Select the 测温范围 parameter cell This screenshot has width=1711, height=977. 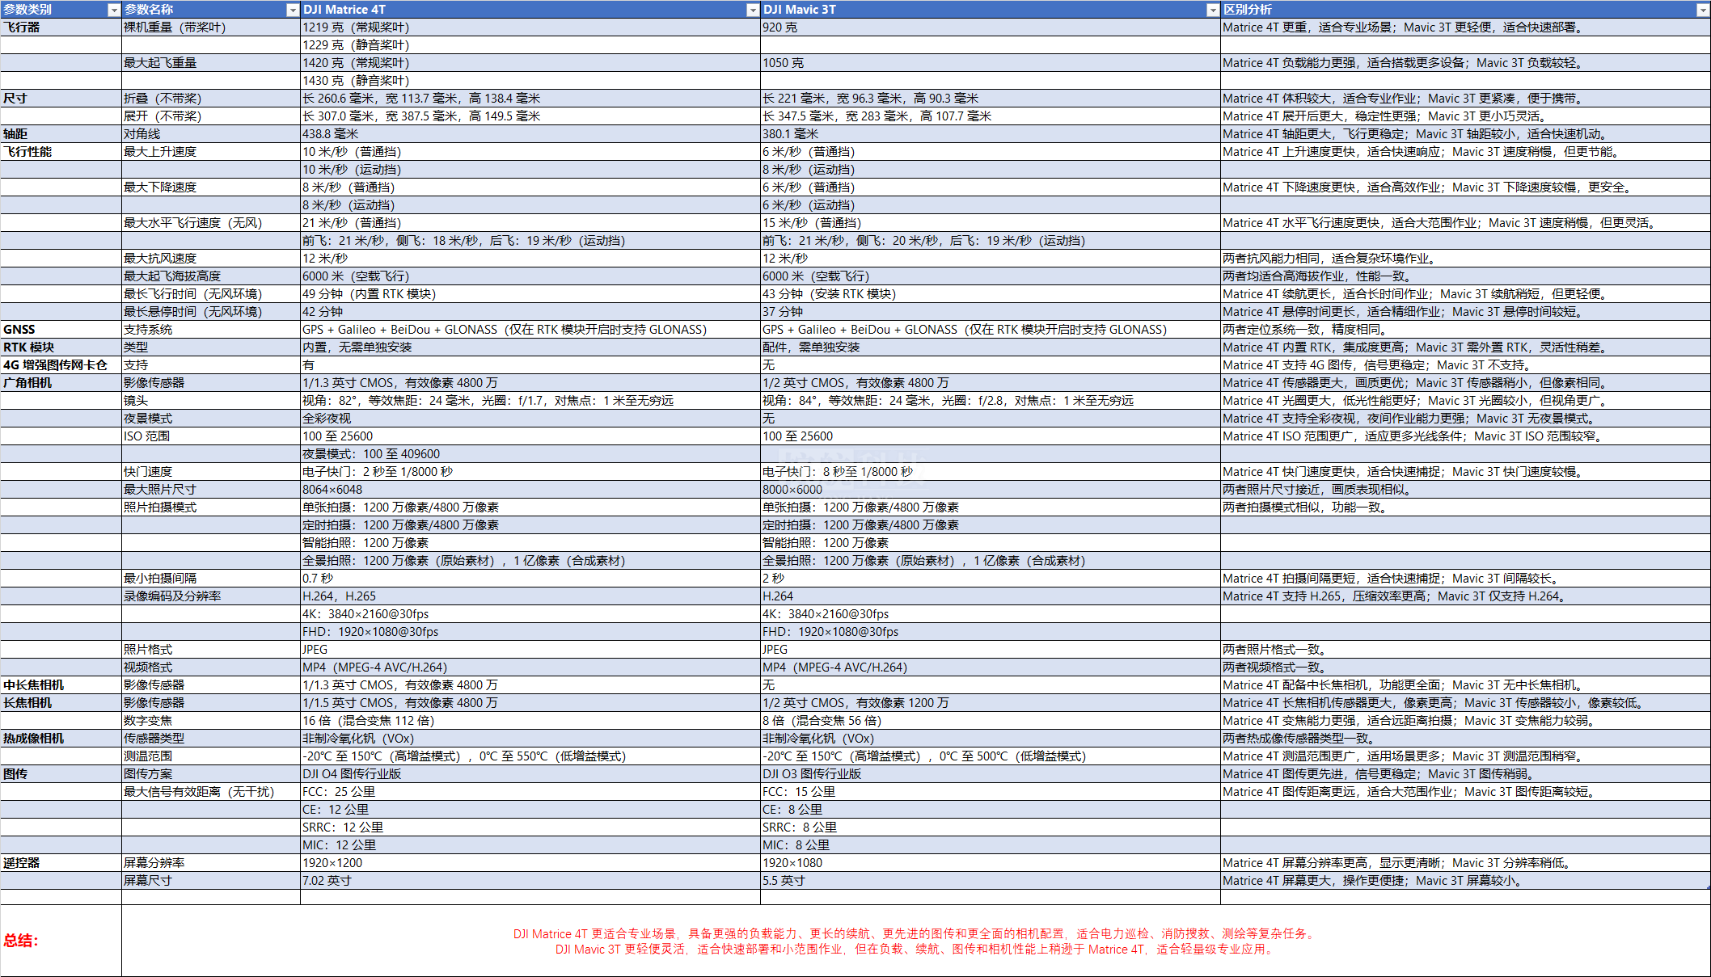coord(210,756)
